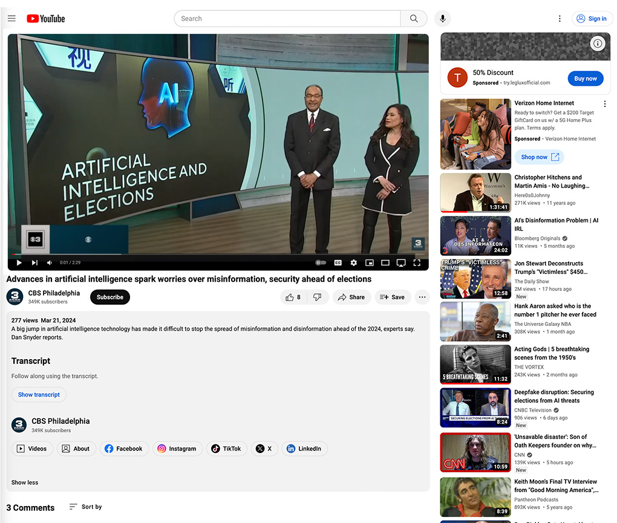The image size is (617, 523).
Task: Open the Bloomberg Originals channel name
Action: (537, 238)
